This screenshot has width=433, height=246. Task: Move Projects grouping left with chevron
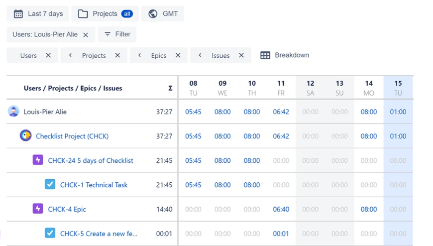tap(70, 55)
